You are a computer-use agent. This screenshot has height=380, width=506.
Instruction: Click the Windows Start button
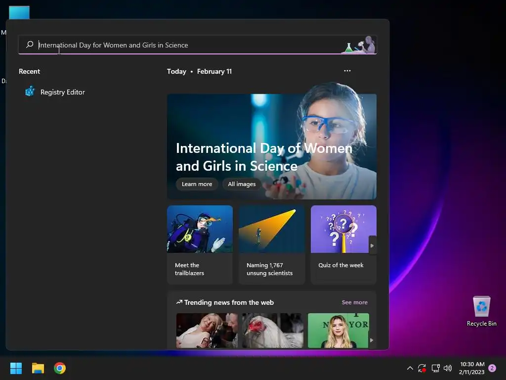[16, 368]
